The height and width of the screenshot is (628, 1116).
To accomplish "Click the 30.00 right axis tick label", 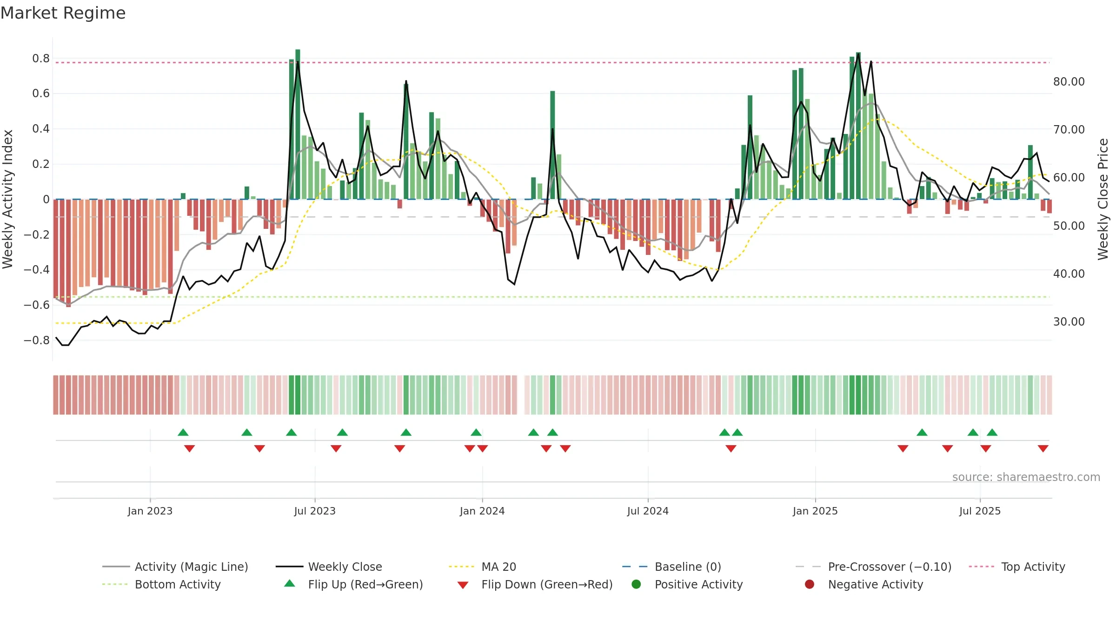I will (x=1069, y=321).
